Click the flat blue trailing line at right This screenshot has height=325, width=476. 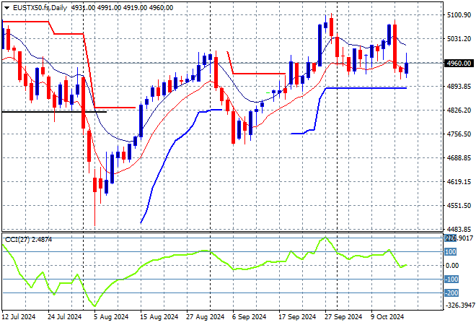[x=368, y=88]
